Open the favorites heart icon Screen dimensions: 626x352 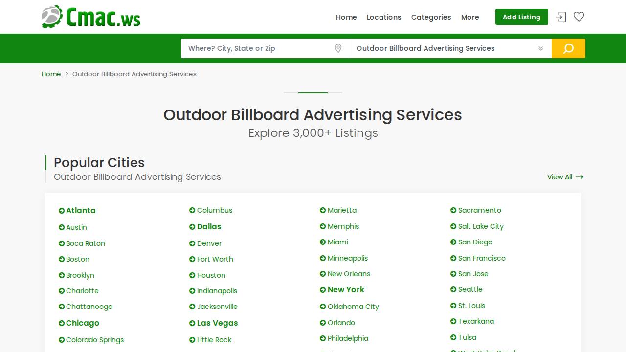coord(579,17)
